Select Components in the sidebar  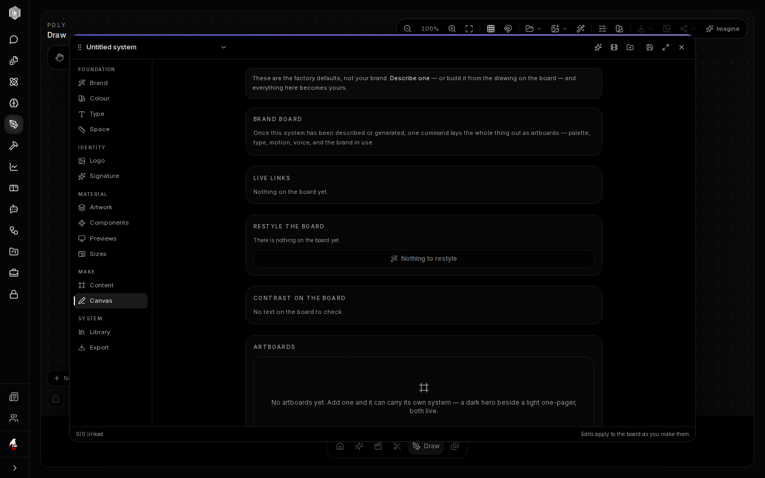(111, 223)
